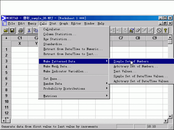Viewport: 174px width, 130px height.
Task: Click the Open Project folder icon
Action: (6, 31)
